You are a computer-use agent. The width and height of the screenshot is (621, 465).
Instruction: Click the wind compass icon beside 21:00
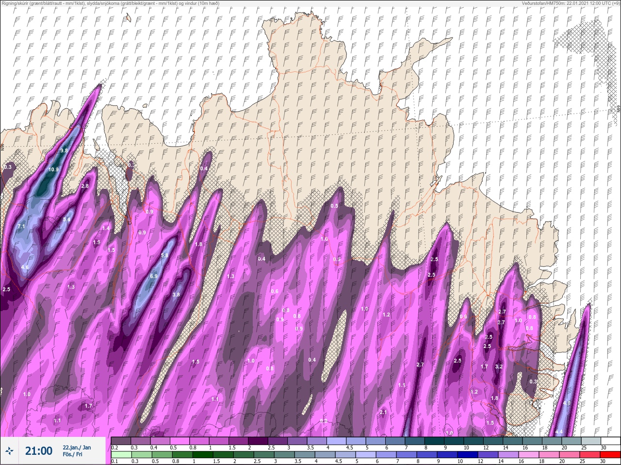(x=9, y=451)
